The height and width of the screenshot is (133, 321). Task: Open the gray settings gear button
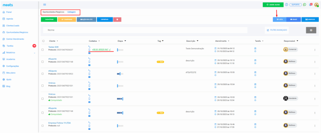[x=311, y=30]
